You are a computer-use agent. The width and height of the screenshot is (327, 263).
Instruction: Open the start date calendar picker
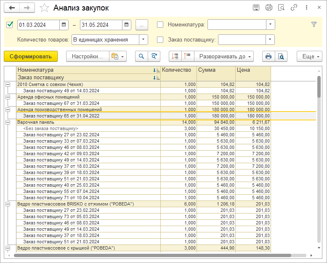(x=64, y=25)
